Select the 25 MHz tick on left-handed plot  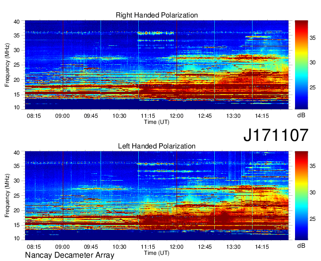point(17,196)
